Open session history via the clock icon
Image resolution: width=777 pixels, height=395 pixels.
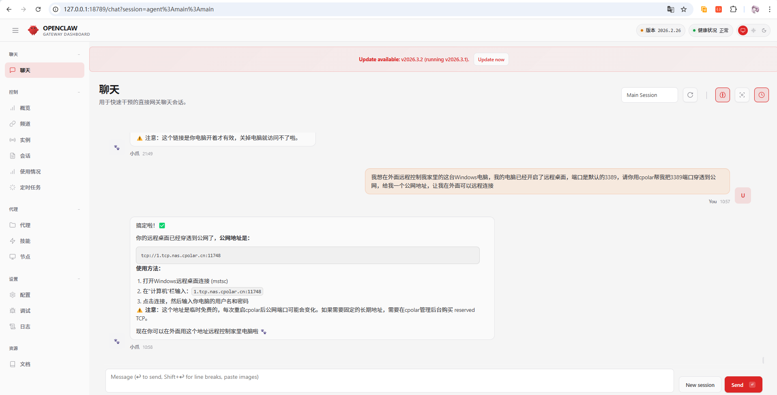pos(761,94)
